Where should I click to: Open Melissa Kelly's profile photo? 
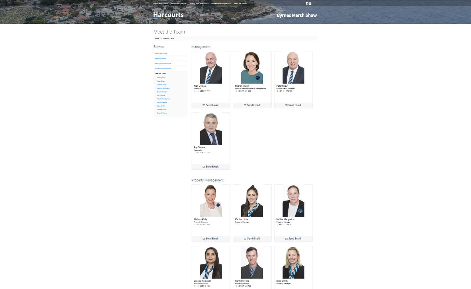coord(211,201)
